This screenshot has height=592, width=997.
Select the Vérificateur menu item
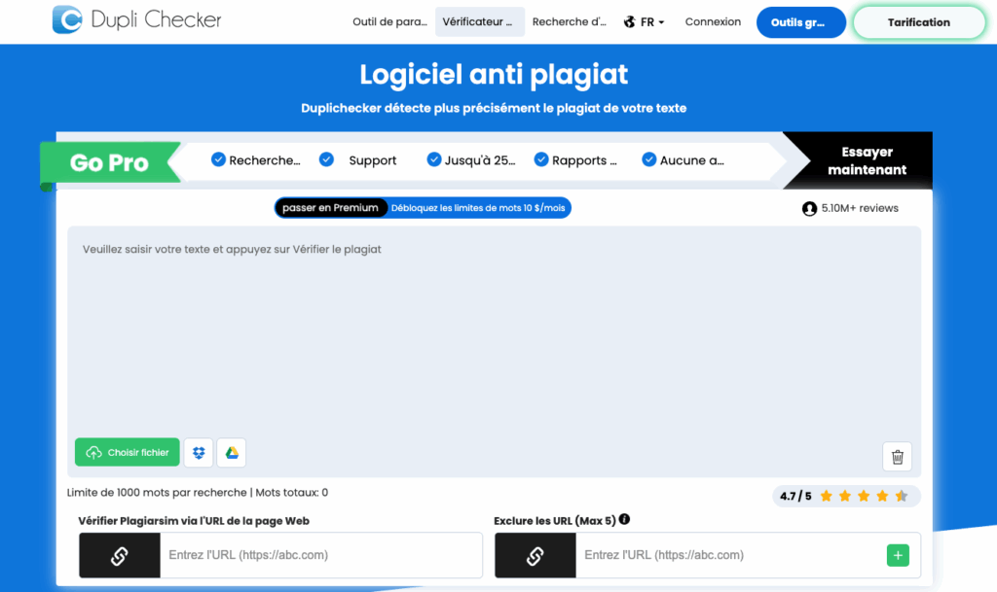(x=479, y=21)
